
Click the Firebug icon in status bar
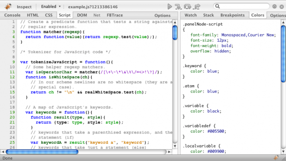(x=276, y=158)
